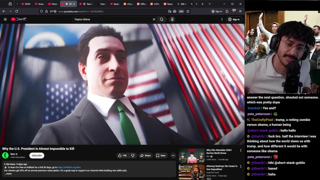This screenshot has width=320, height=180.
Task: Switch to the News Reddit tab
Action: pos(168,4)
